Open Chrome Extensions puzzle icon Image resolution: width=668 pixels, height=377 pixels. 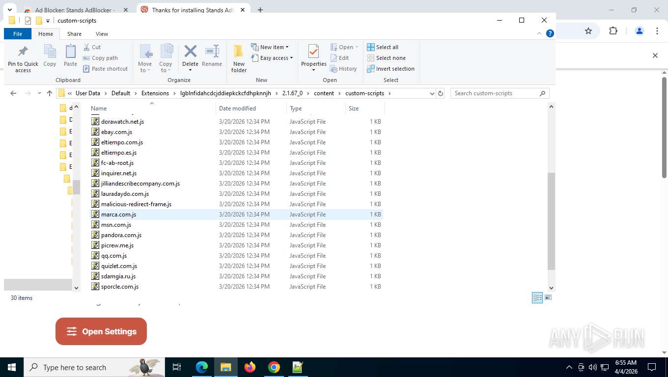[x=613, y=31]
